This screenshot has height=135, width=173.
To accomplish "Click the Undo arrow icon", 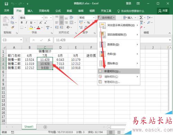I will tap(13, 4).
